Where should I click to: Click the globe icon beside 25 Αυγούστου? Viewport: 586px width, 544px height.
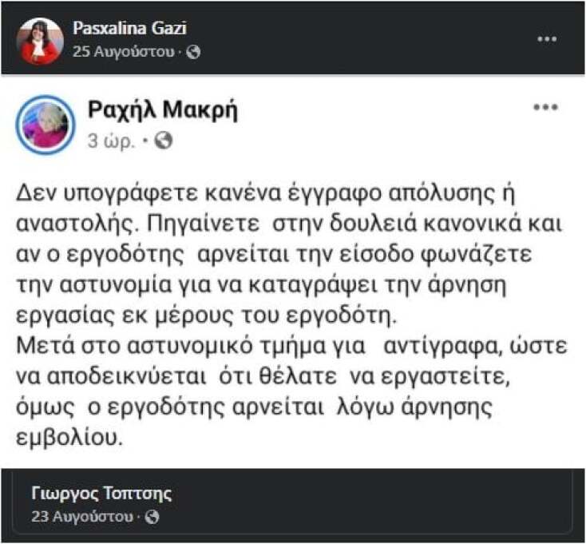(x=193, y=52)
